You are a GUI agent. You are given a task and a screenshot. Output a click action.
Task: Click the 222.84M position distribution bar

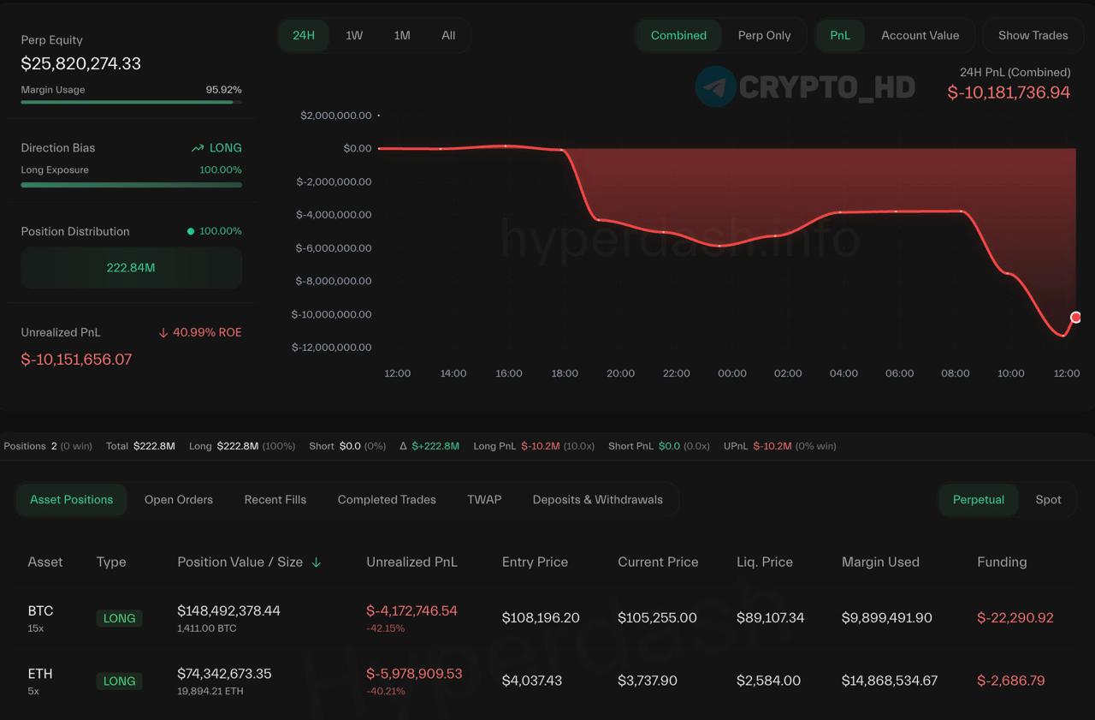coord(131,268)
